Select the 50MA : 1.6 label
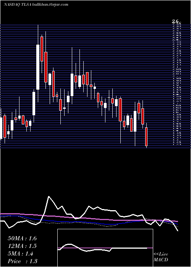191x267 pixels. (22, 238)
